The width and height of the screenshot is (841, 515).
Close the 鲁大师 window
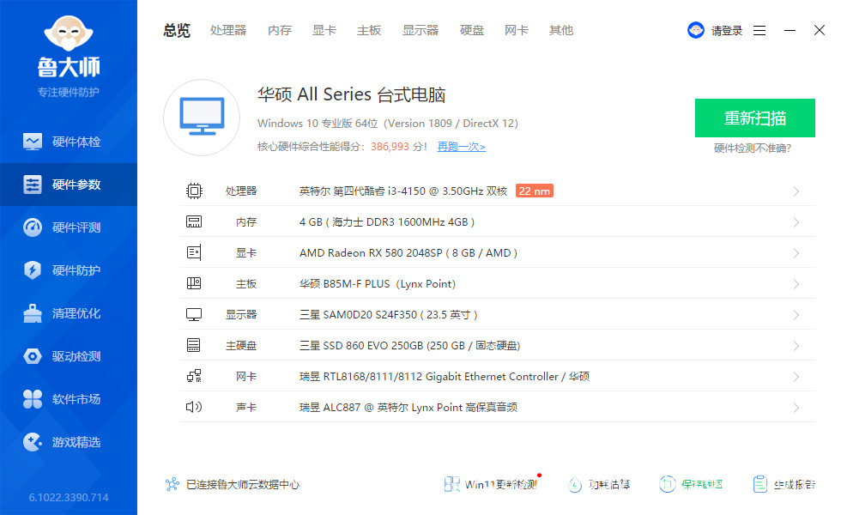tap(820, 30)
